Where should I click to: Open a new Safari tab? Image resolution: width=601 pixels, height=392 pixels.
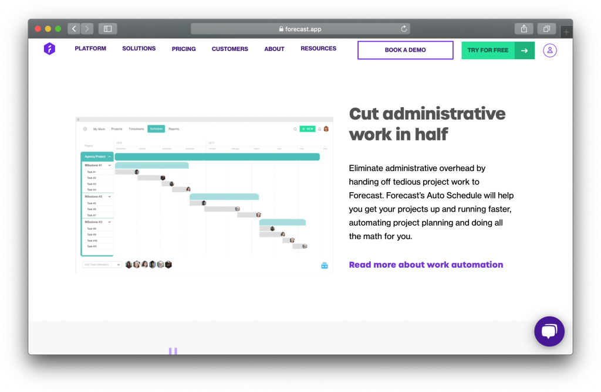point(566,32)
